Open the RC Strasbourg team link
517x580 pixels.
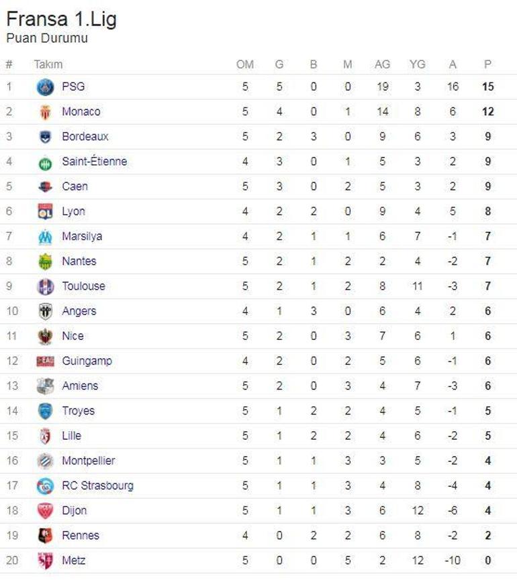coord(97,485)
